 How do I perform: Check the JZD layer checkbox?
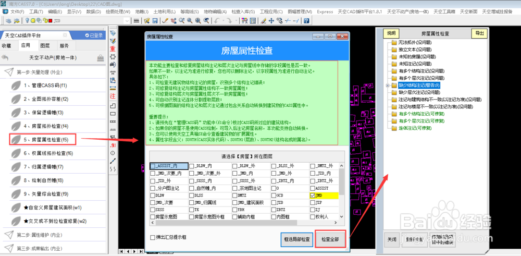(274, 202)
